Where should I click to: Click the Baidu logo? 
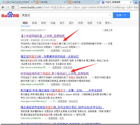coord(10,15)
